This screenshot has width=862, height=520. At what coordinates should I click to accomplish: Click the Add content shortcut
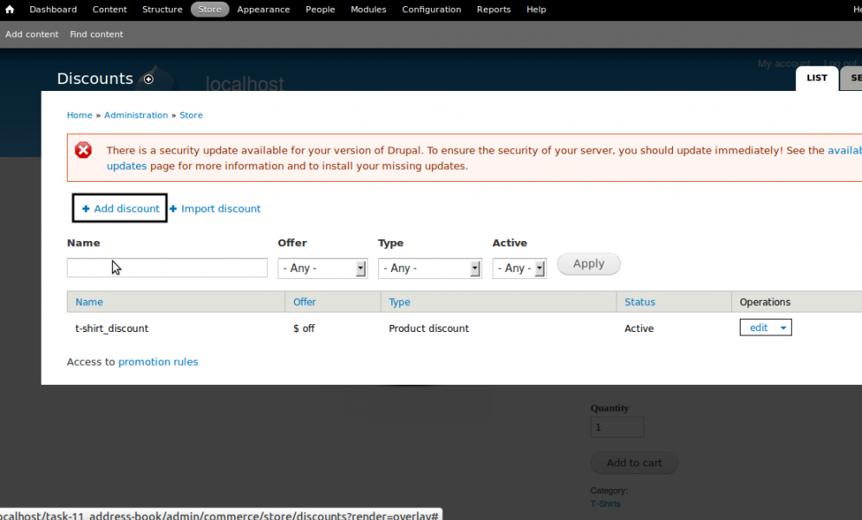pyautogui.click(x=32, y=35)
